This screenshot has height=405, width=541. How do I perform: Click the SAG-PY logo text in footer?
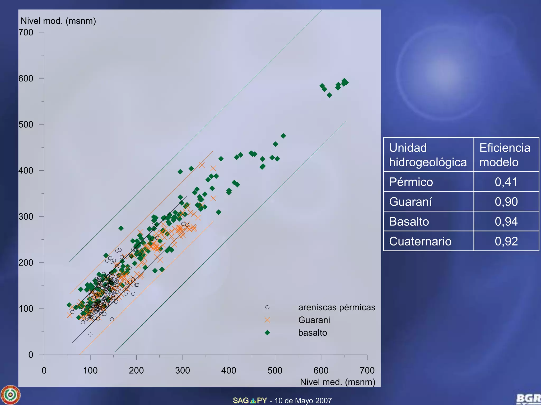click(250, 400)
